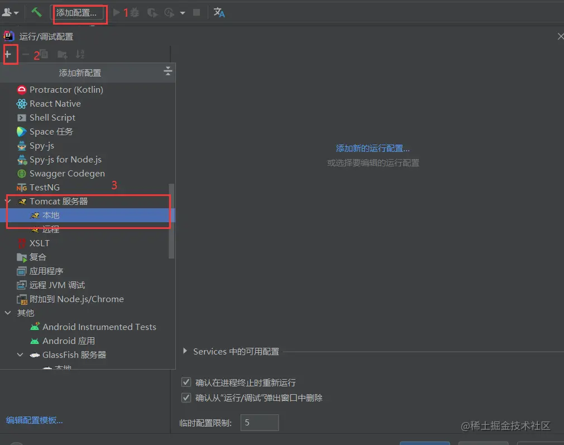Collapse the 其他 group chevron
Viewport: 564px width, 445px height.
point(8,313)
